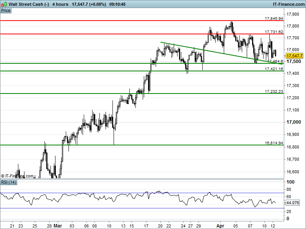Image resolution: width=306 pixels, height=229 pixels.
Task: Click the 17,500 bold price axis label
Action: pos(294,61)
